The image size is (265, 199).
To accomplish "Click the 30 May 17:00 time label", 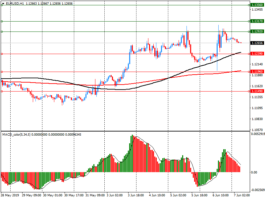I will point(74,195).
